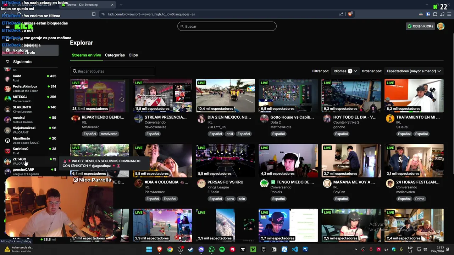Viewport: 454px width, 255px height.
Task: Open the media control music note icon
Action: (x=442, y=14)
